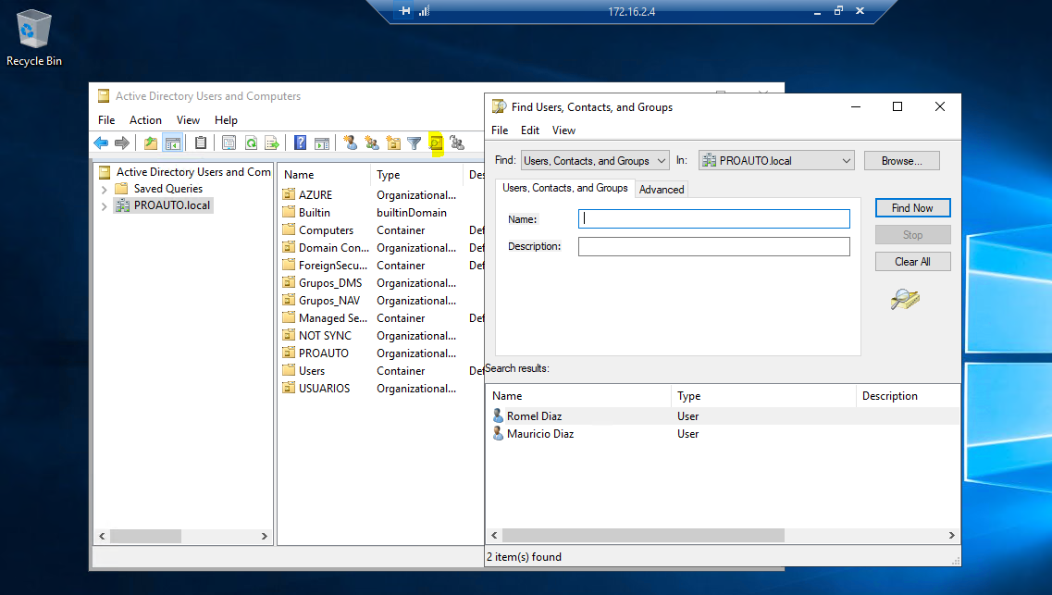Expand the Saved Queries tree node
This screenshot has width=1052, height=595.
pos(104,189)
